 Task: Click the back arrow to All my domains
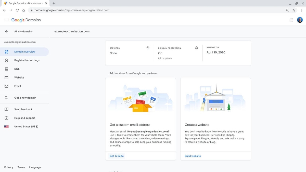pos(6,31)
